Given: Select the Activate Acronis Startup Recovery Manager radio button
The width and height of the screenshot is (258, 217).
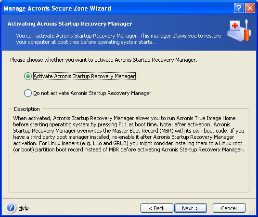Looking at the screenshot, I should (27, 76).
